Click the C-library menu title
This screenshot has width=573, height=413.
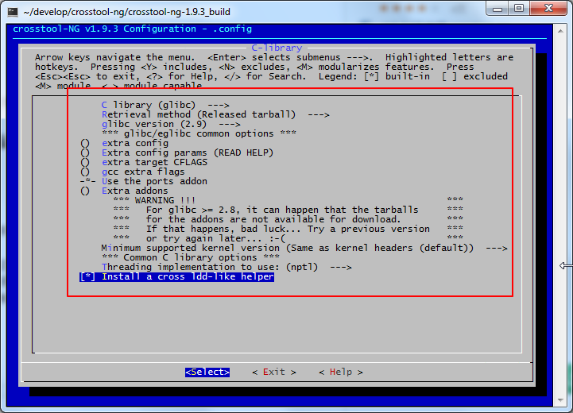(x=277, y=48)
